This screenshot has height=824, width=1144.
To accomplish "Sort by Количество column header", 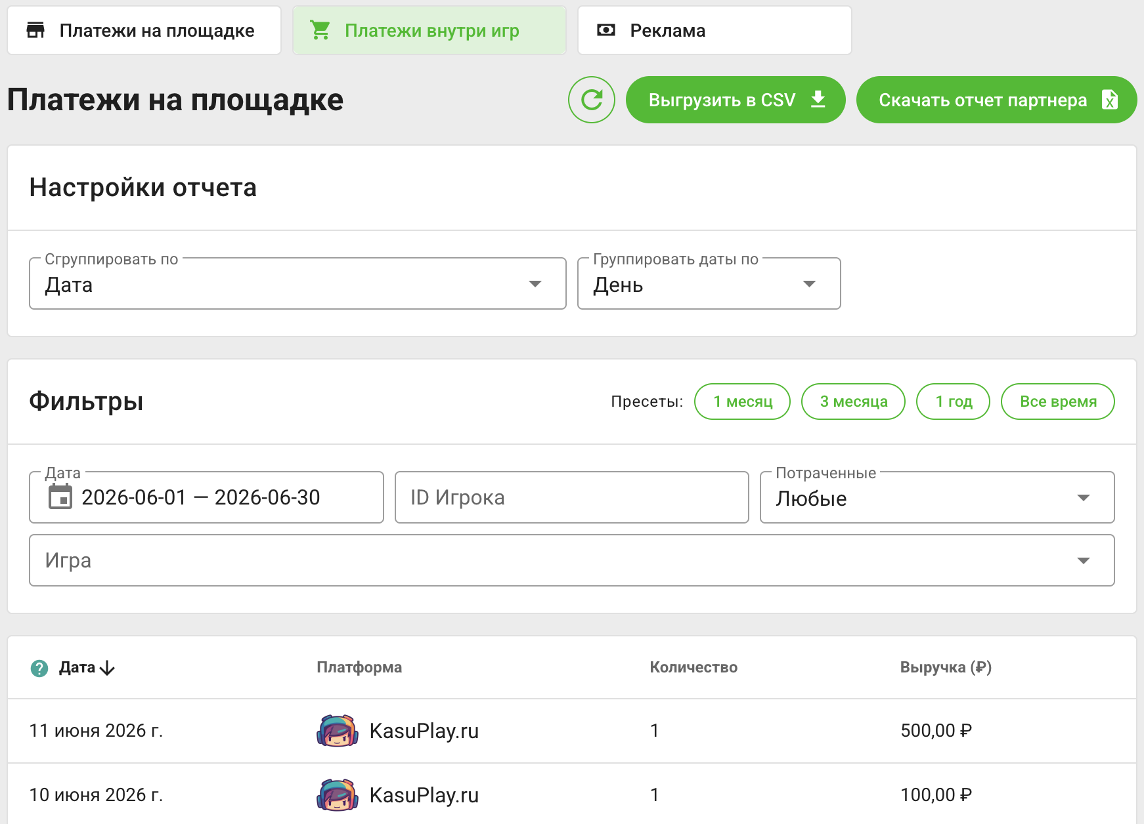I will tap(693, 667).
